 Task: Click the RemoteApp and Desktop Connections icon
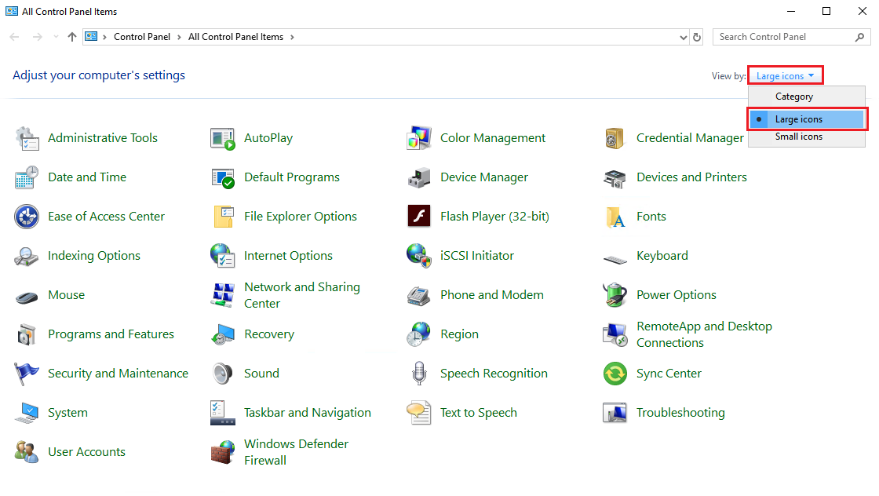[x=615, y=334]
